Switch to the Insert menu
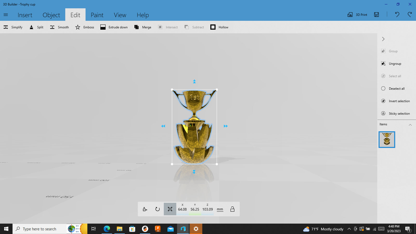416x234 pixels. tap(25, 15)
